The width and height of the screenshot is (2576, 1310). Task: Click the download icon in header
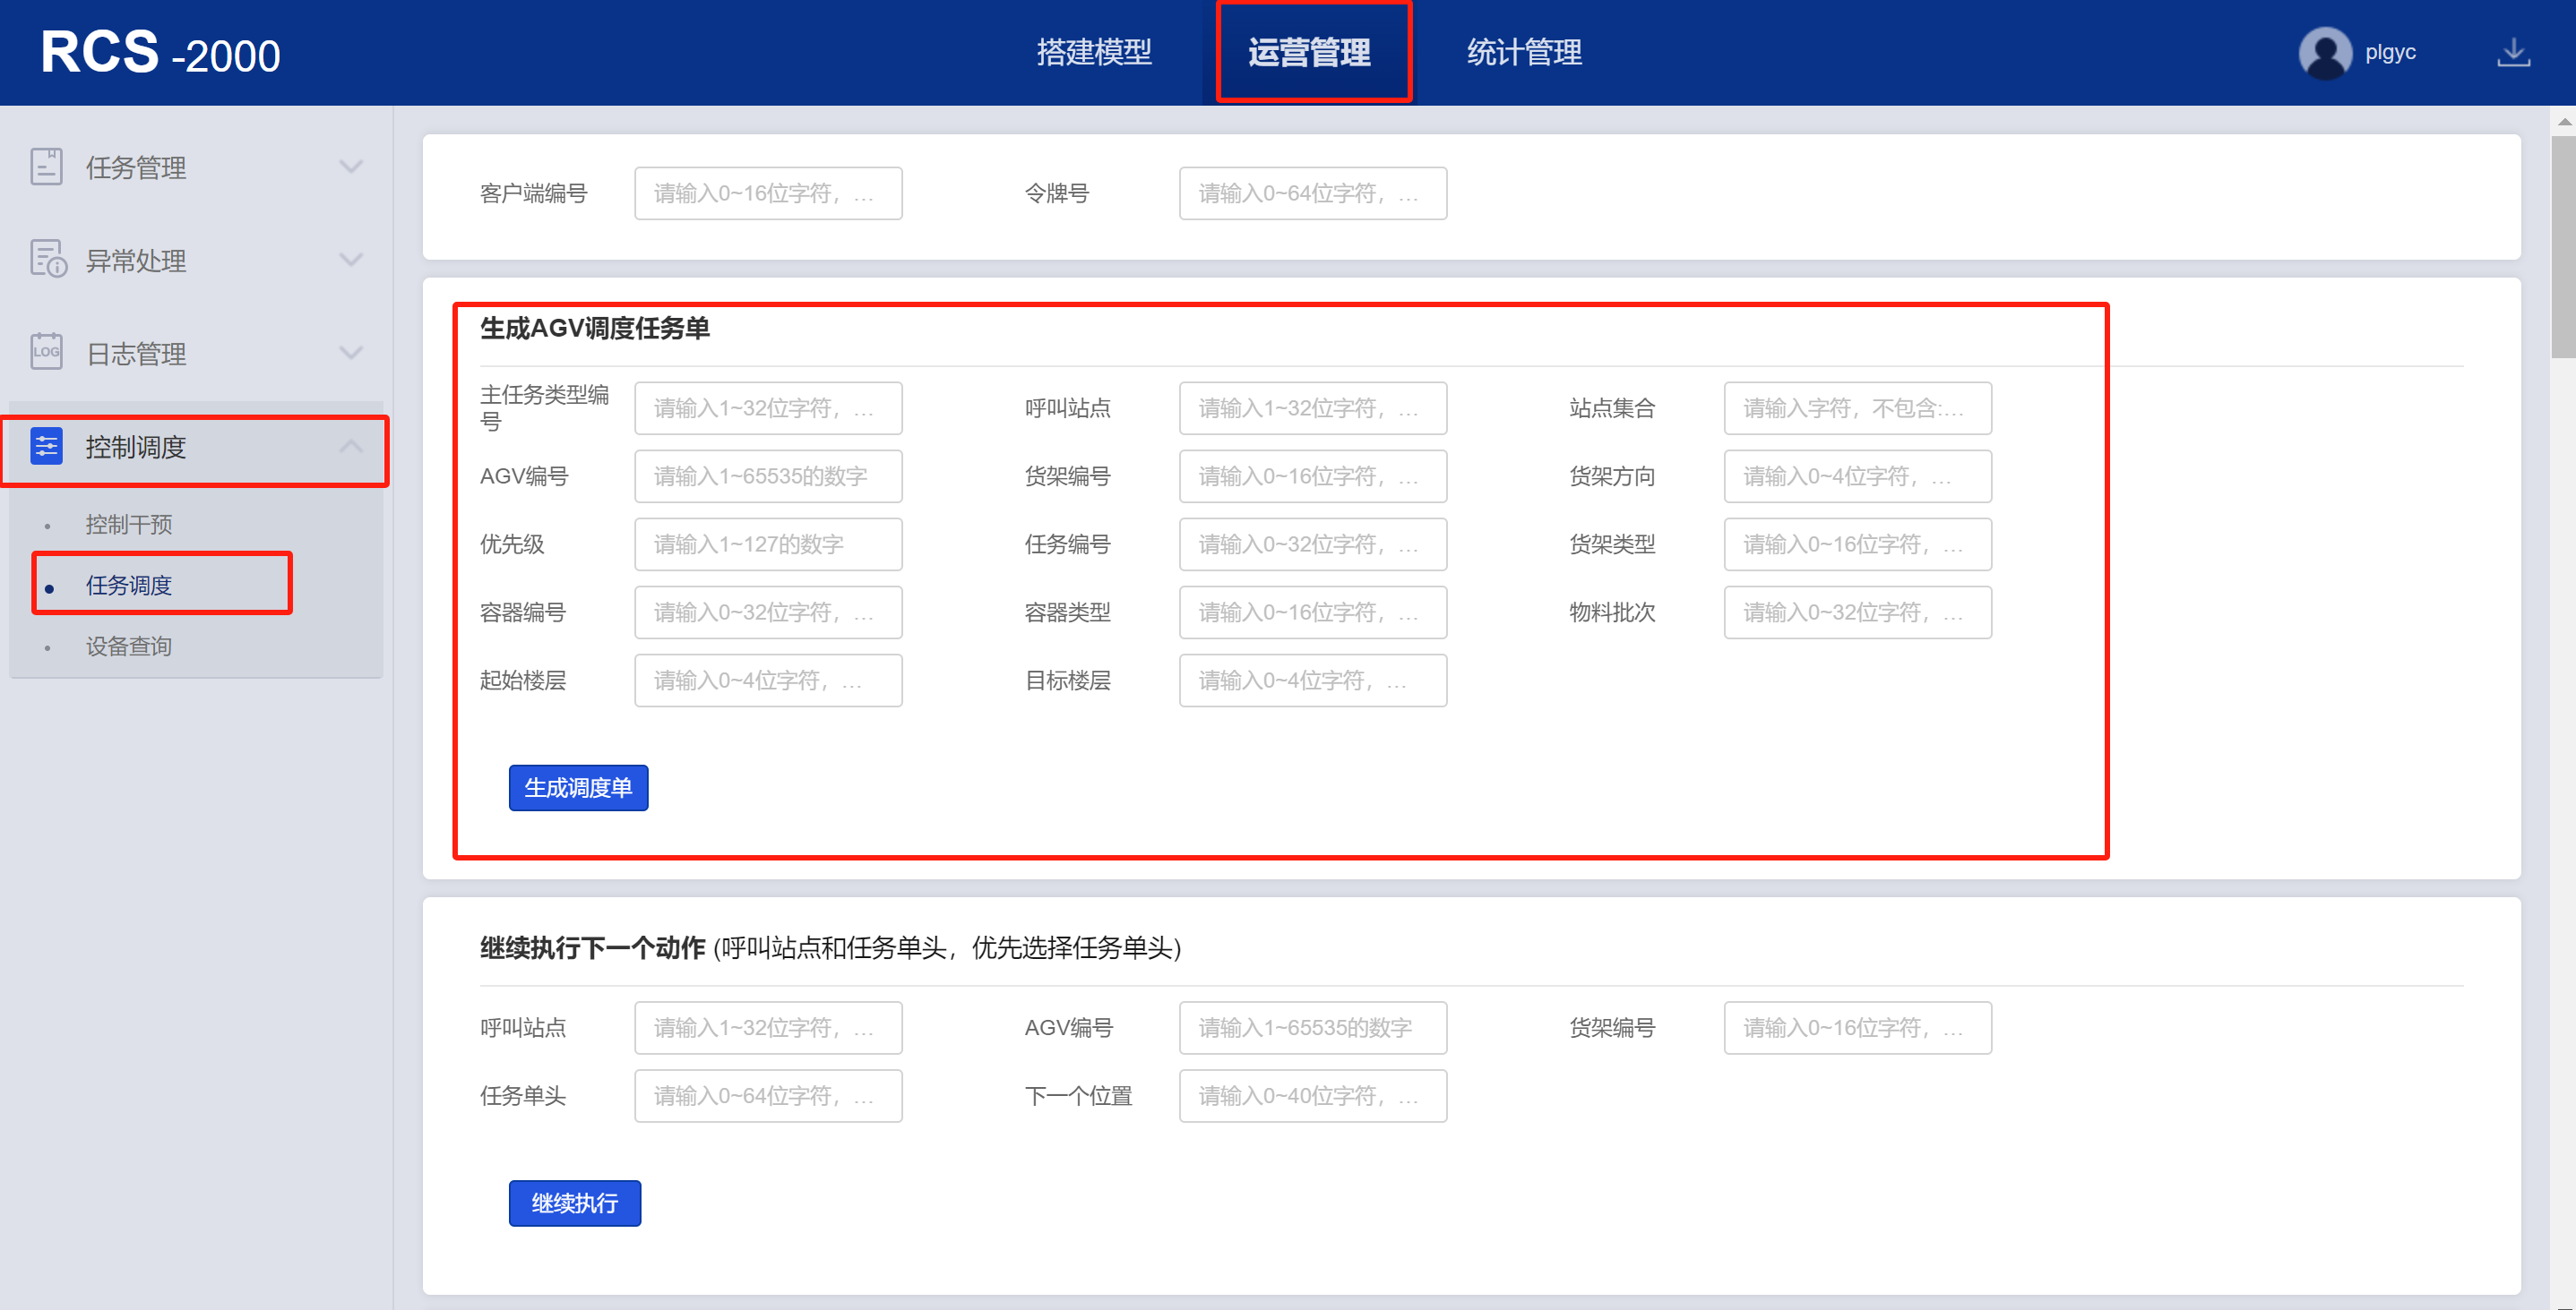click(x=2513, y=53)
